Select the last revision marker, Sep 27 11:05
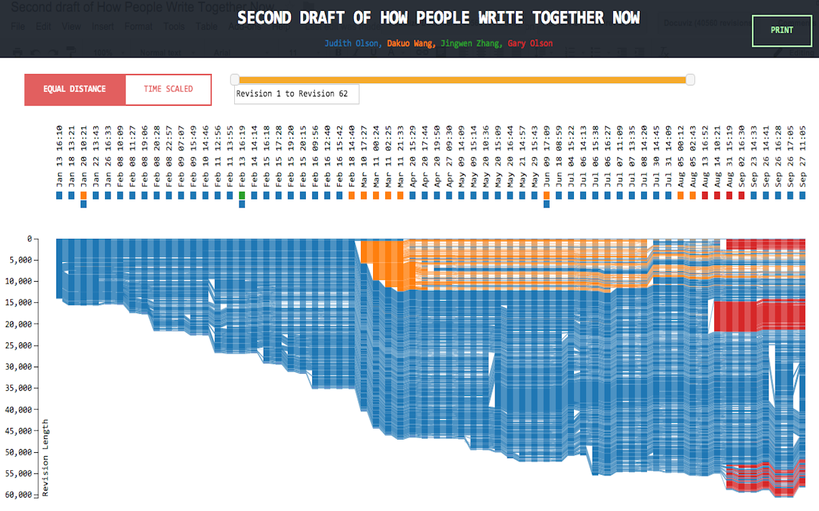Image resolution: width=819 pixels, height=511 pixels. [802, 195]
